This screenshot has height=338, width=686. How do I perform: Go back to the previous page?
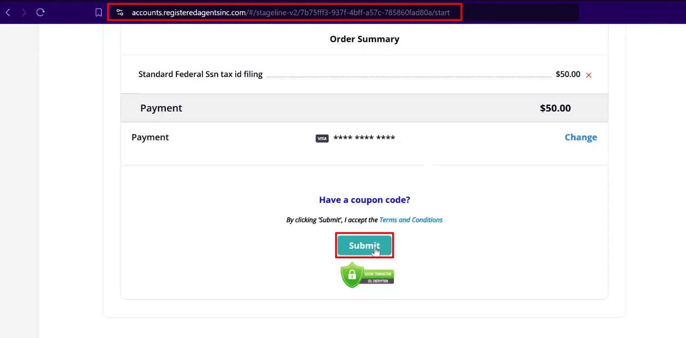click(x=8, y=13)
